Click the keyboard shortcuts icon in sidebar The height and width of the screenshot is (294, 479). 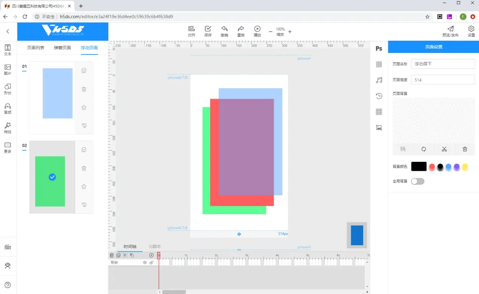8,247
